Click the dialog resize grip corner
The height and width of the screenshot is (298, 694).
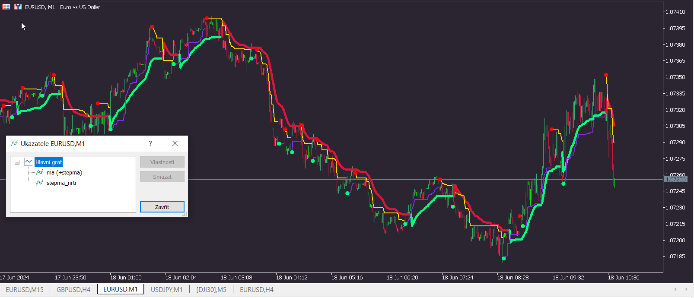pos(185,214)
